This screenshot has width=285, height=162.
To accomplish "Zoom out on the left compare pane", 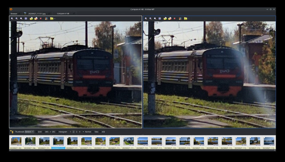I will pyautogui.click(x=16, y=19).
